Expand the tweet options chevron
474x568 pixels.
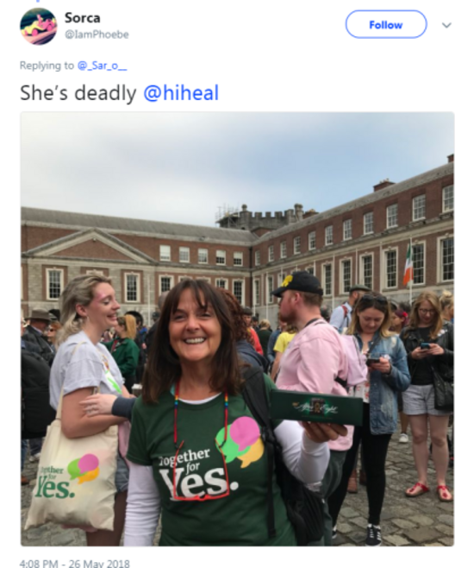pyautogui.click(x=446, y=25)
